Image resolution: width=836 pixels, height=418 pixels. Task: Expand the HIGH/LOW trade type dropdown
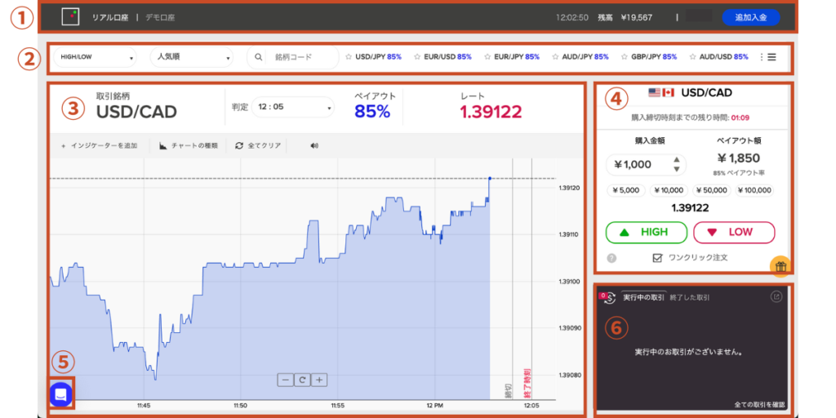point(93,57)
